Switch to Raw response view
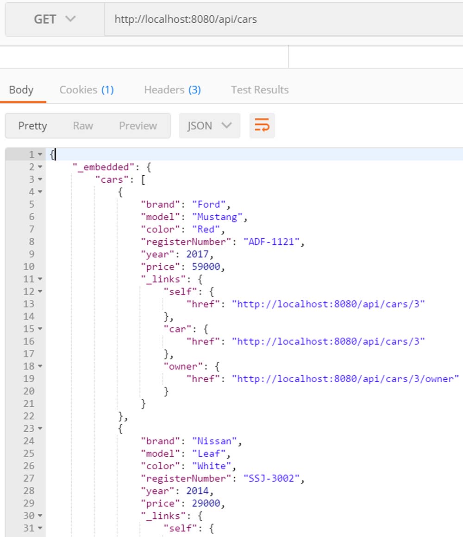 point(83,126)
